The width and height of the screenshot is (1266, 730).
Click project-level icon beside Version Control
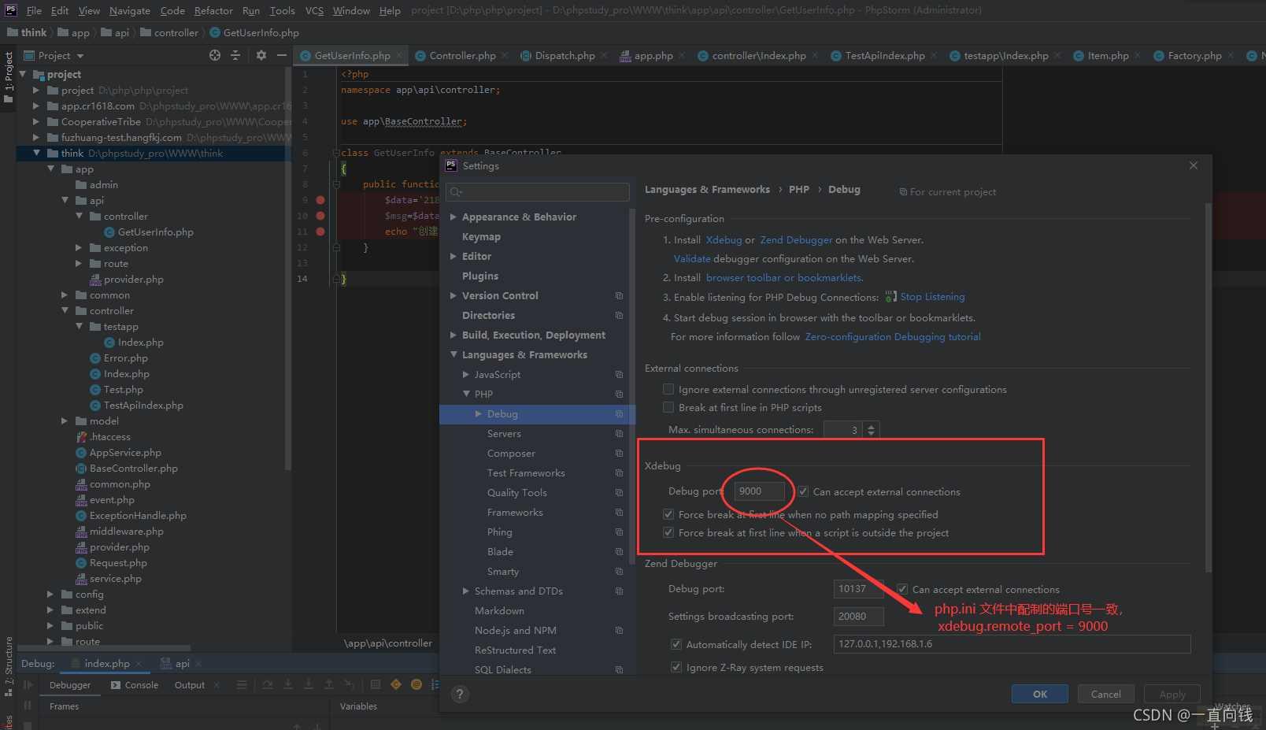point(619,296)
